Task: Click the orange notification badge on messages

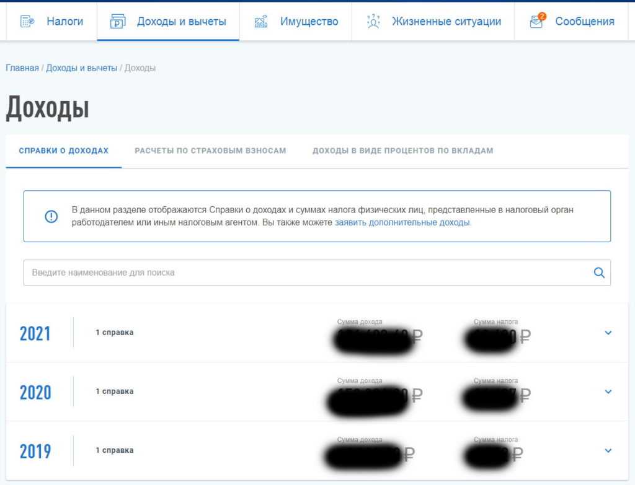Action: [x=541, y=16]
